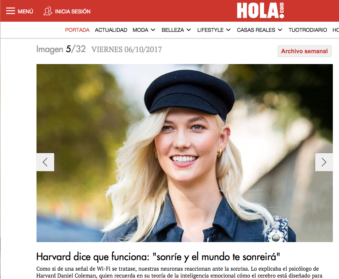
Task: Click the Archivo semanal button
Action: point(304,51)
